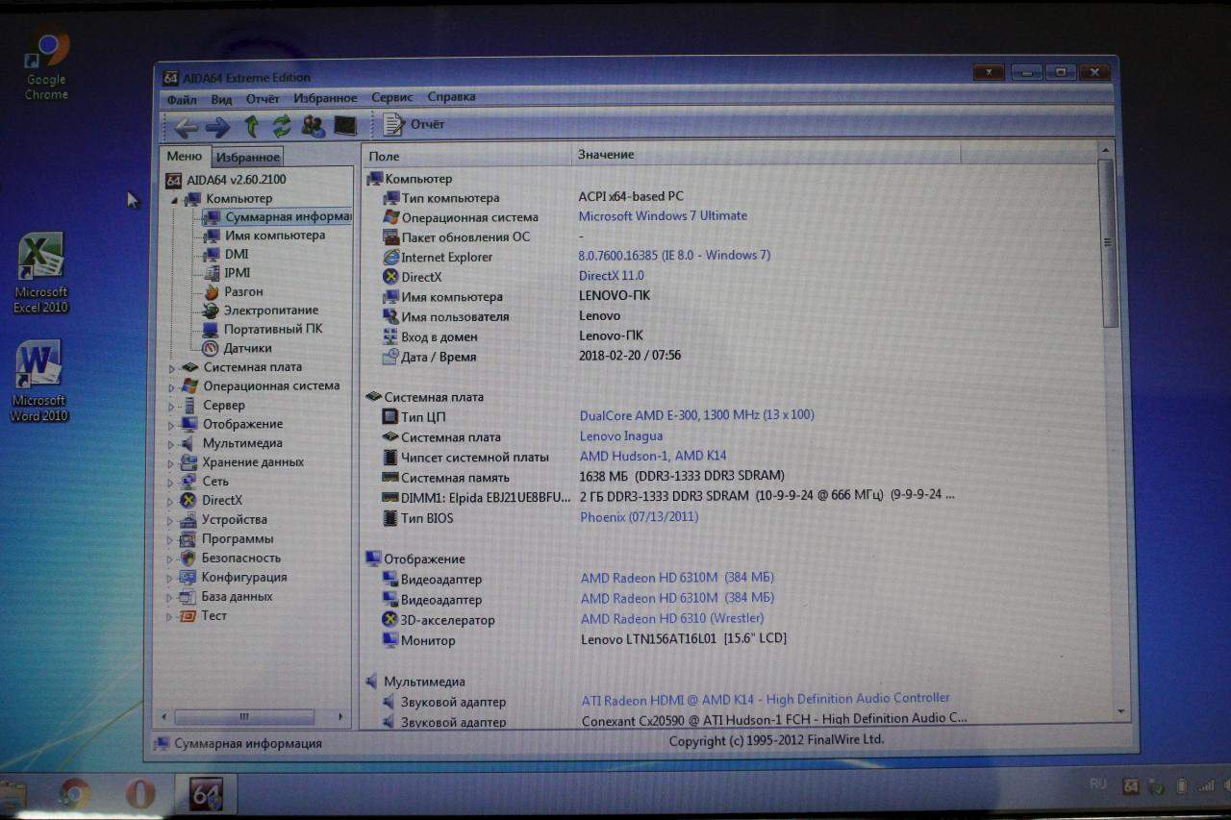Viewport: 1231px width, 820px height.
Task: Open the Microsoft Windows 7 Ultimate link
Action: tap(662, 216)
